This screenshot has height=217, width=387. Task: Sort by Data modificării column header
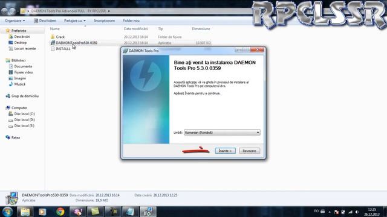coord(135,29)
